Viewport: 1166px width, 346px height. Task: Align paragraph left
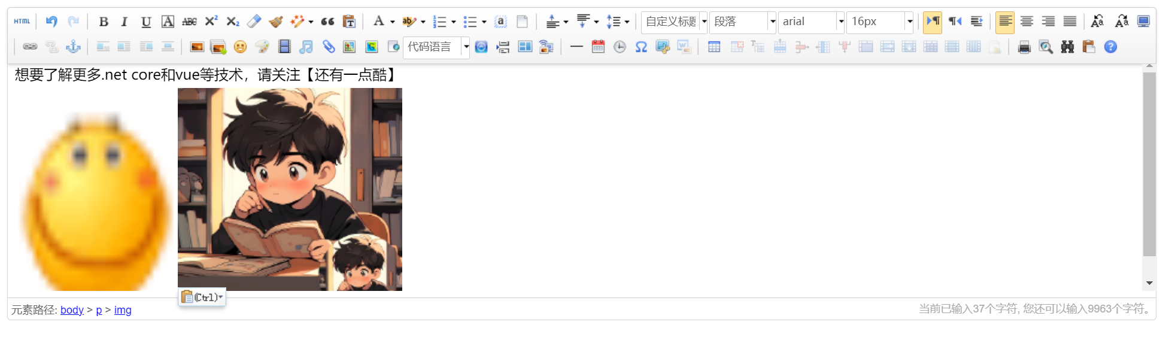[1005, 22]
